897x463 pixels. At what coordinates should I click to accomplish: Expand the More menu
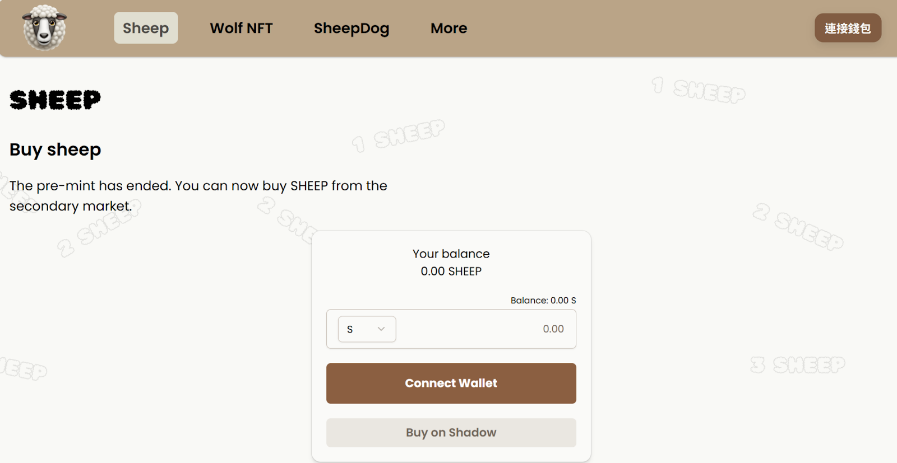point(449,28)
